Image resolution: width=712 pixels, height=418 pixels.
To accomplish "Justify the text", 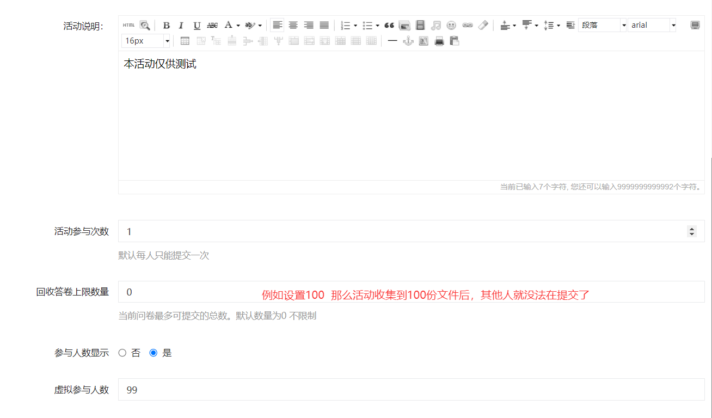I will click(x=324, y=25).
